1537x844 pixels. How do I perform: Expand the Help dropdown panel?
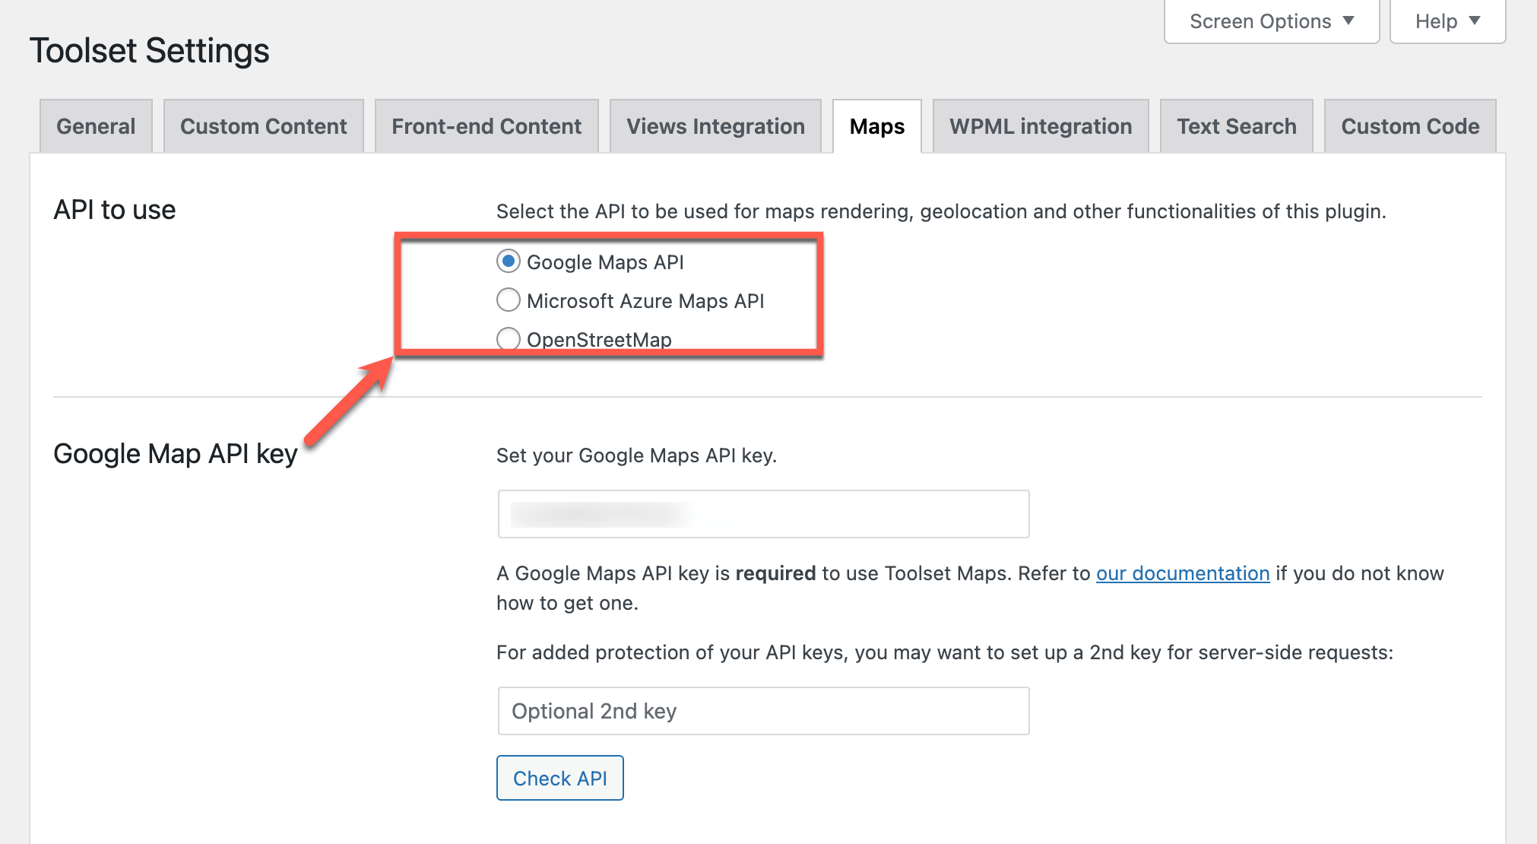pyautogui.click(x=1447, y=21)
